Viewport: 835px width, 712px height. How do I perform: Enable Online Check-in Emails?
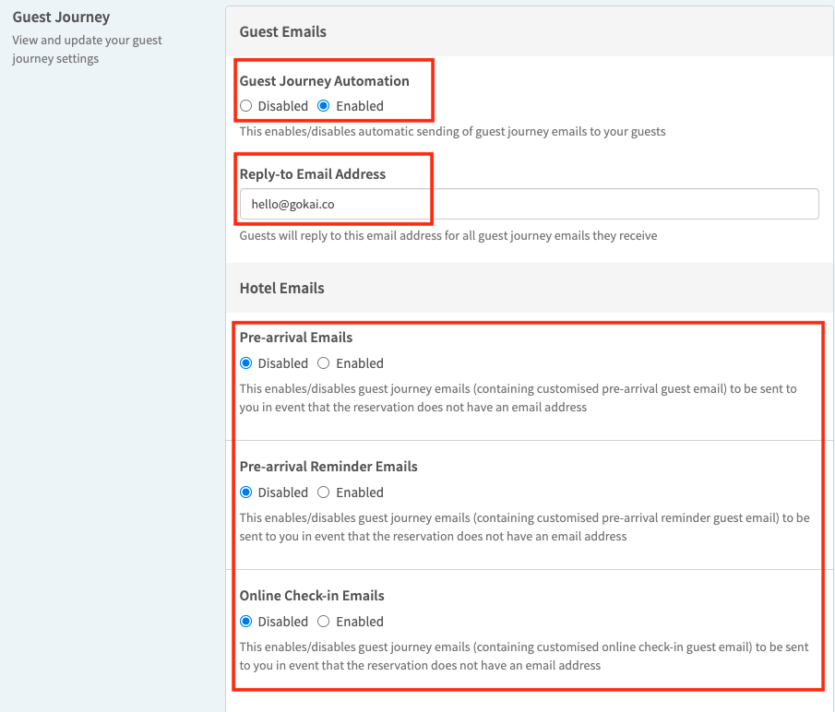click(x=324, y=622)
